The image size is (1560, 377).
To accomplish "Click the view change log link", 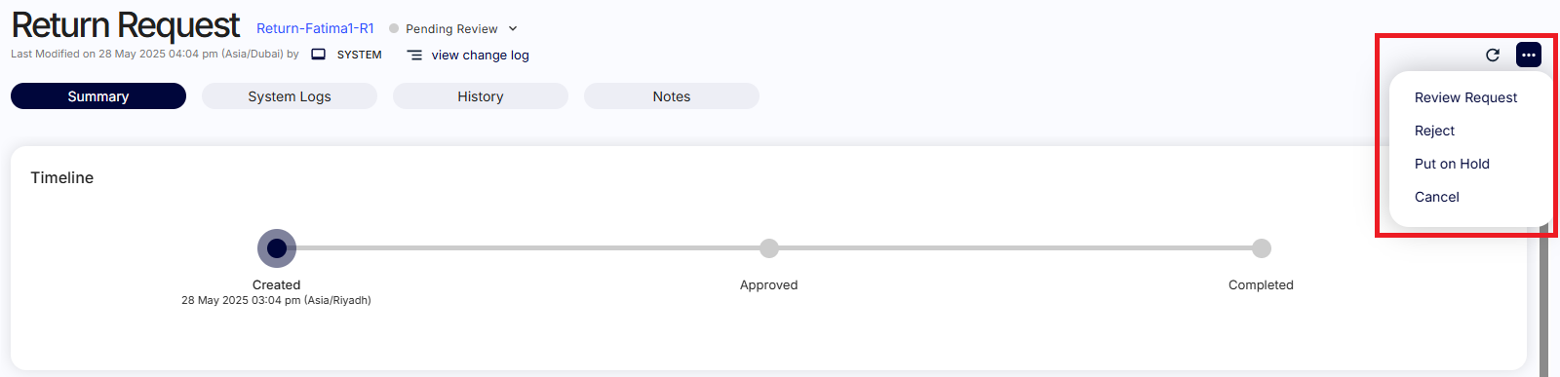I will 480,56.
